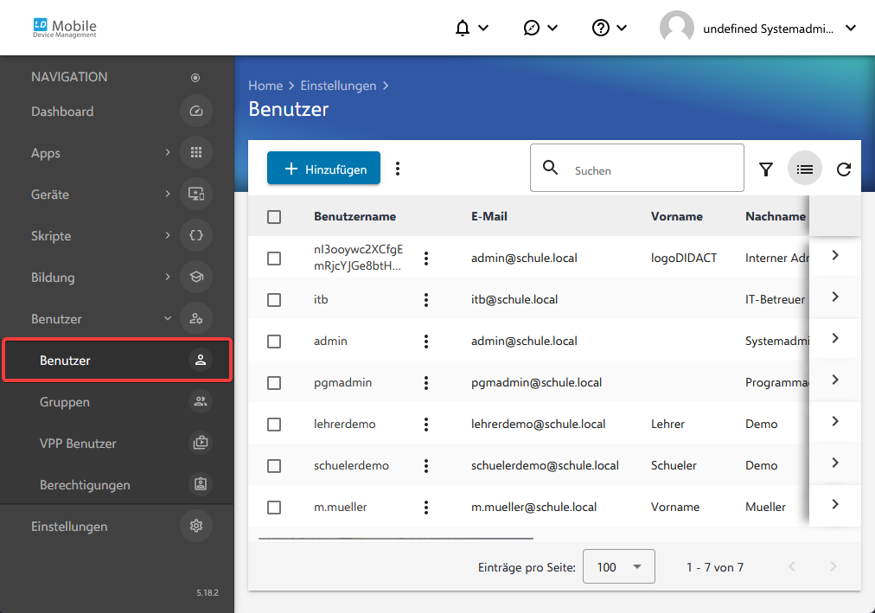Click the Geräte device icon

(196, 195)
